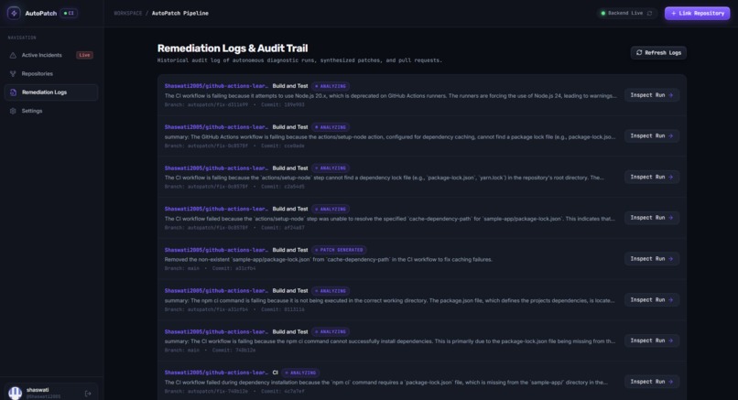Click the 'Historical audit log' subtitle text

(299, 60)
